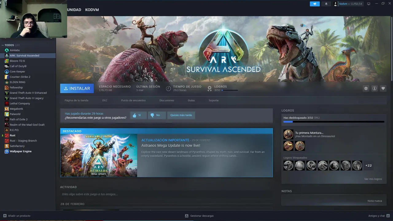Select Grand Theft Auto V Enhanced
This screenshot has width=393, height=221.
click(28, 93)
